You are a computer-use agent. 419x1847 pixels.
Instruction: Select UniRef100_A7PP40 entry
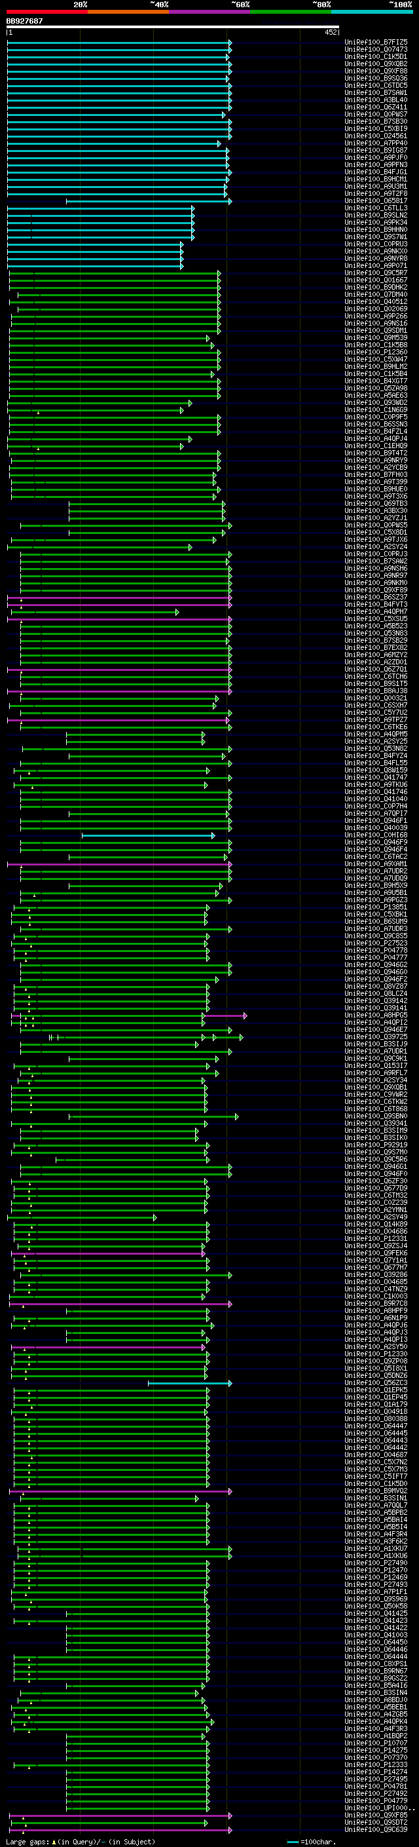[x=375, y=143]
